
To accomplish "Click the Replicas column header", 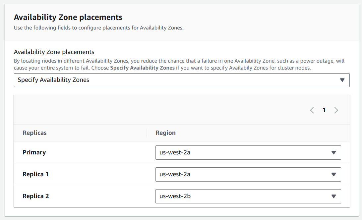I will 34,133.
